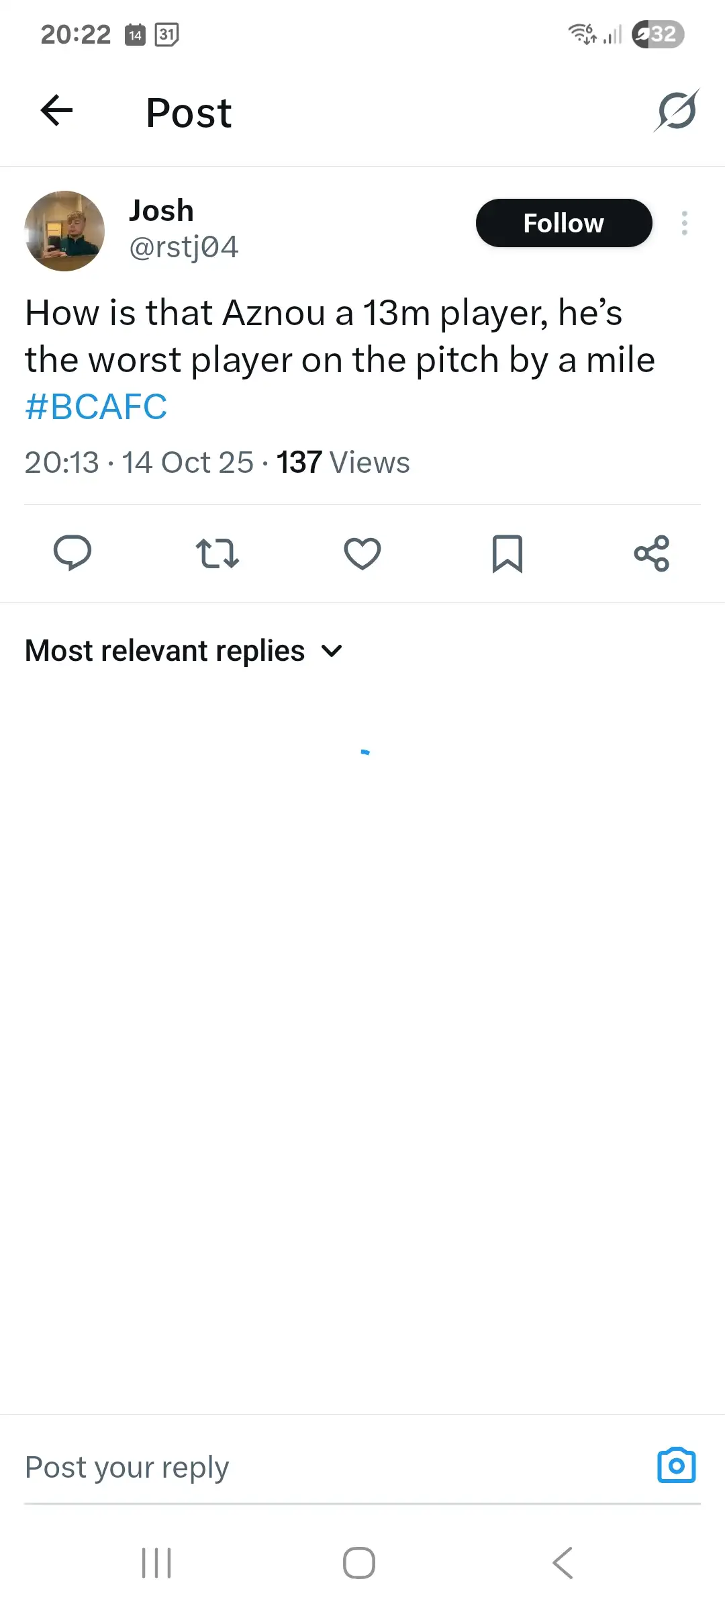Repost Josh's post with the retweet icon
The image size is (725, 1612).
pos(217,553)
